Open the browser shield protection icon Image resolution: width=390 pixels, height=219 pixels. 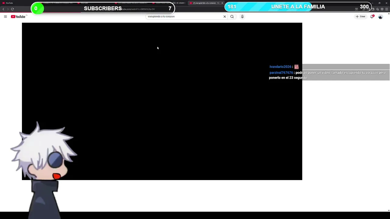(x=382, y=9)
